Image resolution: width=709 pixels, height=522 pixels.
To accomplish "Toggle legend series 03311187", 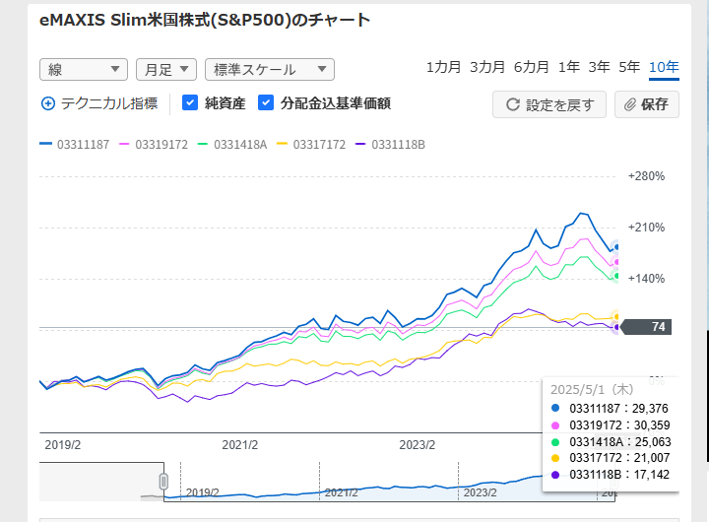I will pyautogui.click(x=75, y=145).
